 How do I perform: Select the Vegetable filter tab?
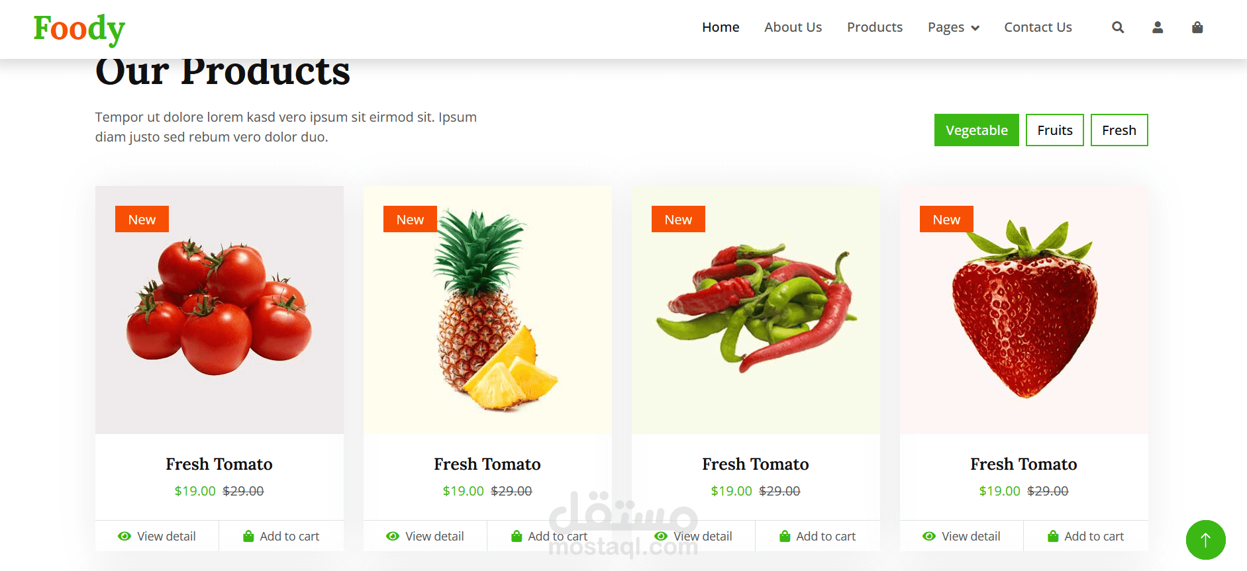976,130
